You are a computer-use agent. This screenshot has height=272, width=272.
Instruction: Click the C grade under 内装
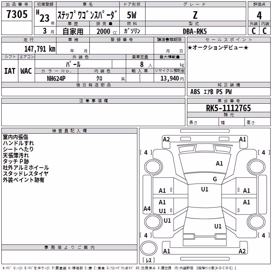point(265,31)
